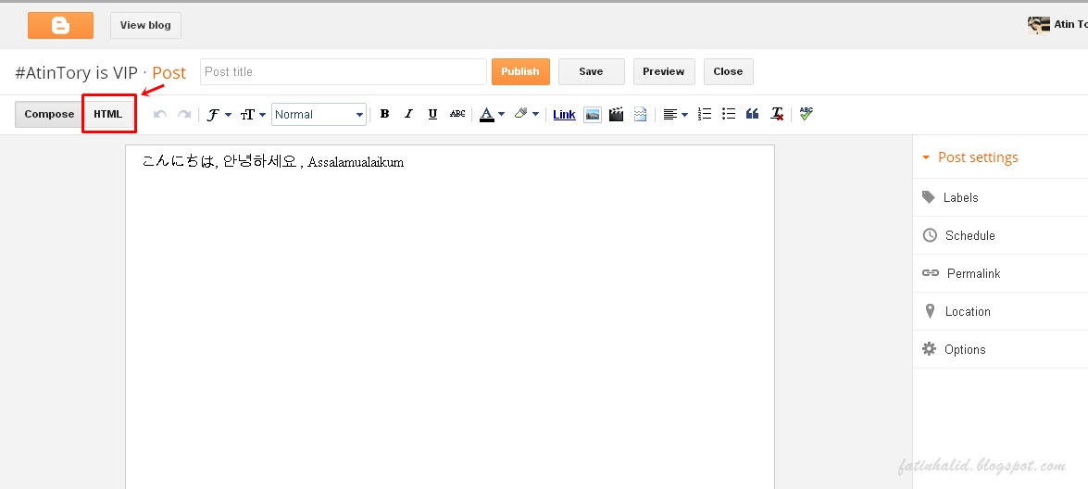This screenshot has height=489, width=1088.
Task: Open the text background color highlighter
Action: click(521, 114)
